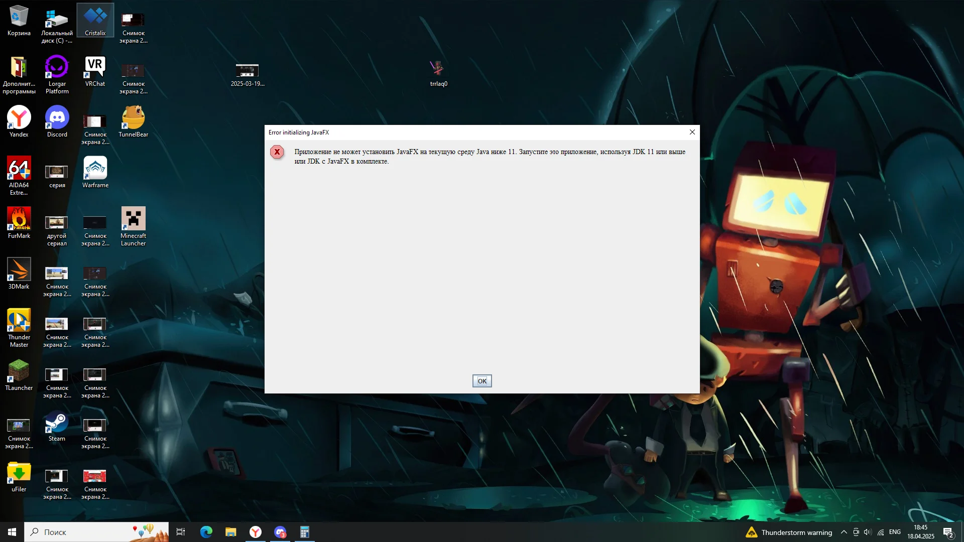Open the Thunderstorm warning weather widget
This screenshot has height=542, width=964.
pyautogui.click(x=789, y=532)
